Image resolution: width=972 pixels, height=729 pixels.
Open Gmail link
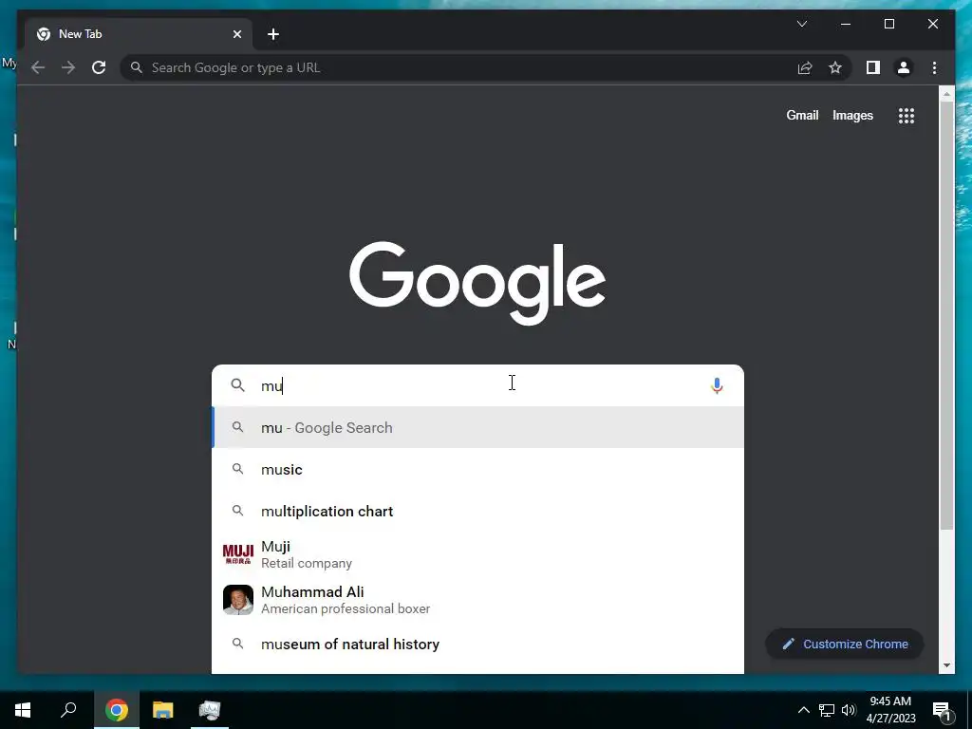point(802,115)
